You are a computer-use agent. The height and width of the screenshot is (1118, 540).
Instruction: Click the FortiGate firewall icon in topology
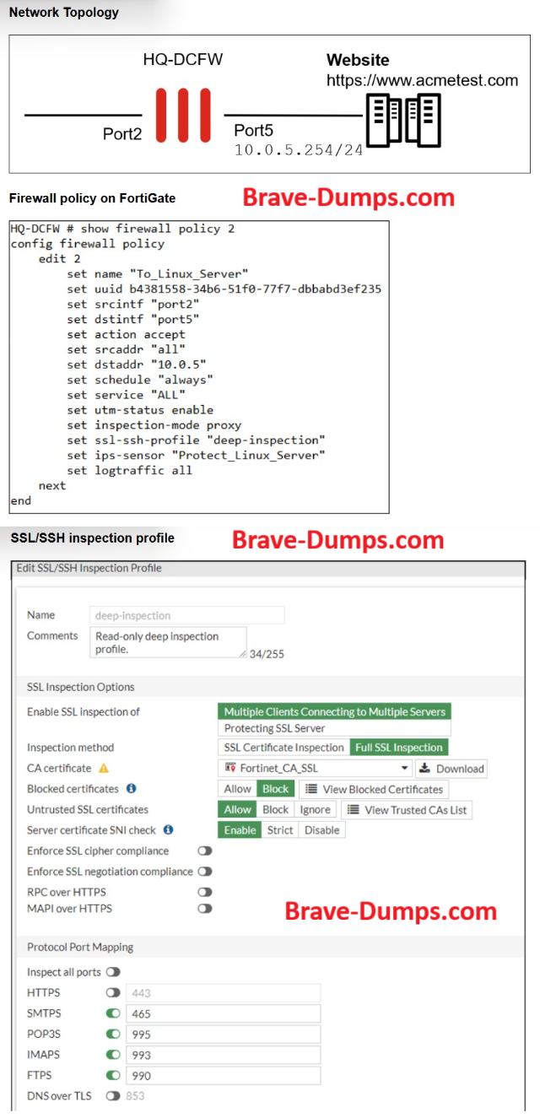(x=183, y=116)
